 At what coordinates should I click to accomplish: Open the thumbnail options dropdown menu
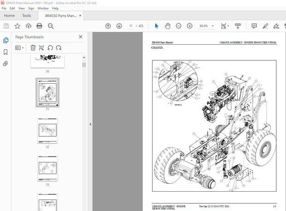coord(19,47)
